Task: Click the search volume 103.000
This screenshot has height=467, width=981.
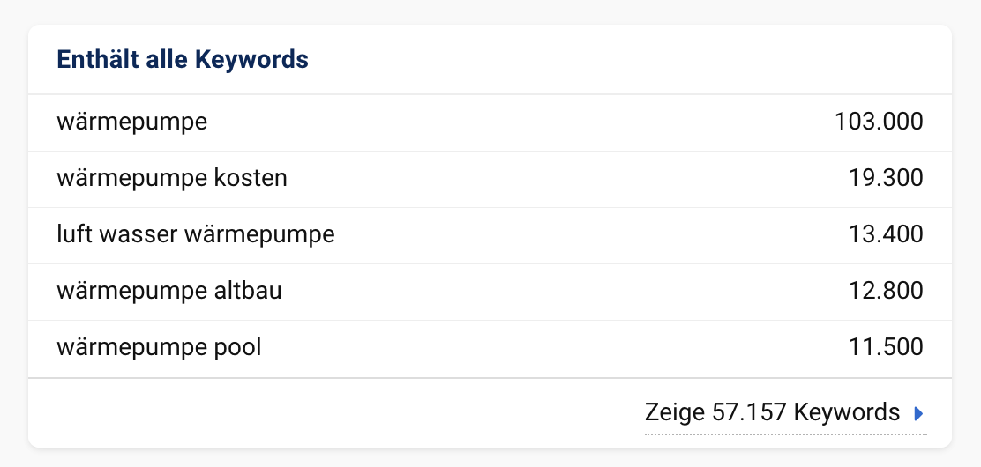Action: pyautogui.click(x=879, y=122)
